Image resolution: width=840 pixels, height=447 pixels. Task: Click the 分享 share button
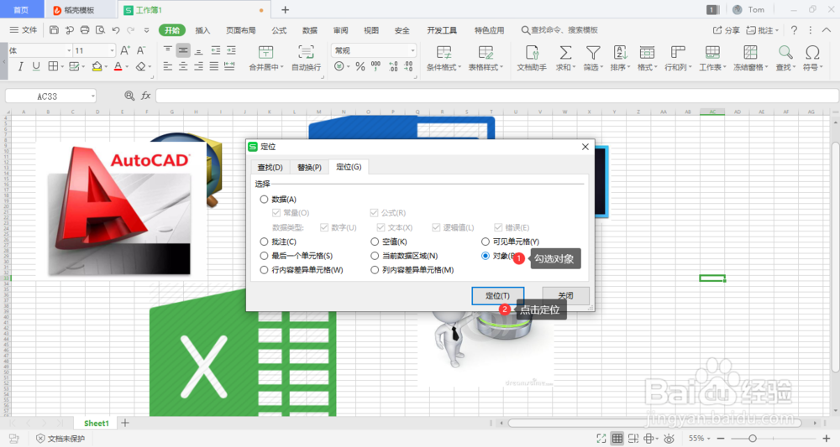point(726,30)
